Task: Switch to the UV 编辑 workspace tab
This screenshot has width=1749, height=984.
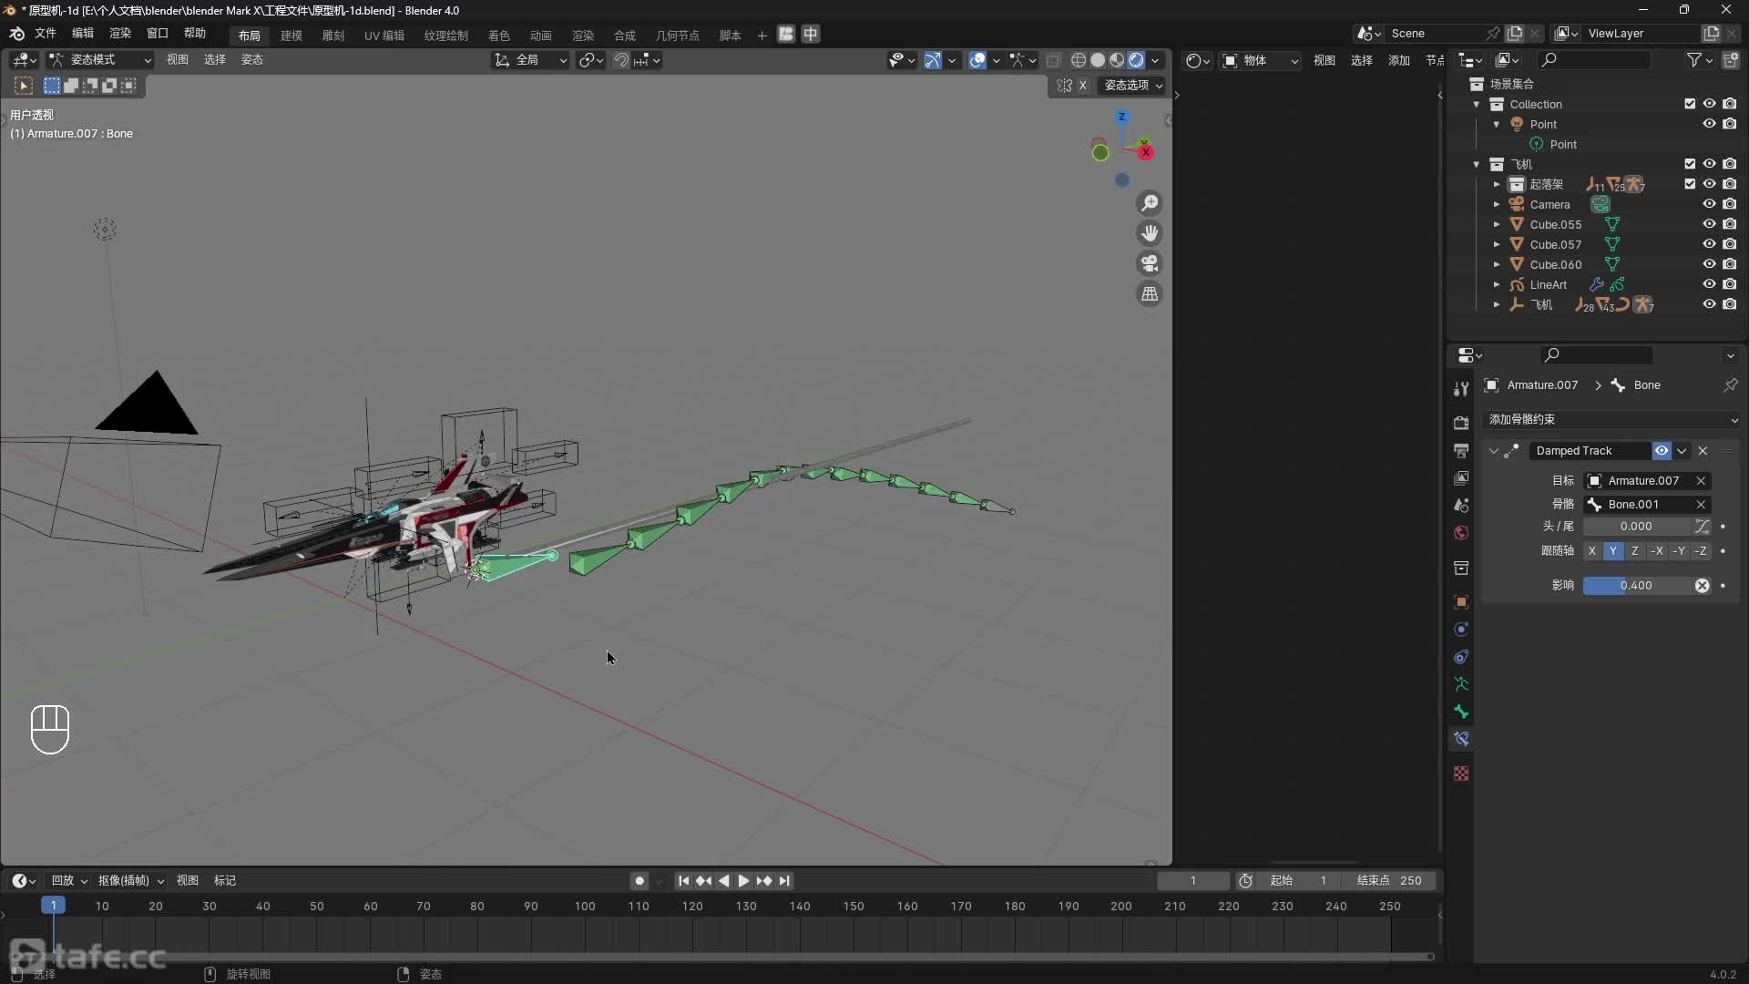Action: click(x=384, y=35)
